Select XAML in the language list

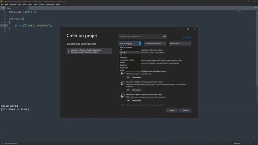click(x=130, y=70)
